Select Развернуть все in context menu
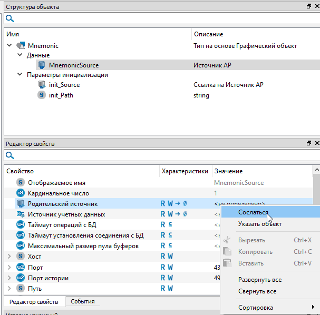Image resolution: width=320 pixels, height=315 pixels. click(x=259, y=280)
